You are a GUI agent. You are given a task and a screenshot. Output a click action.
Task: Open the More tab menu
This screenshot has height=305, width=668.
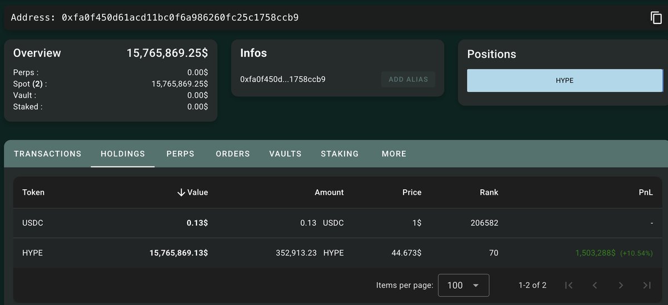click(x=394, y=154)
